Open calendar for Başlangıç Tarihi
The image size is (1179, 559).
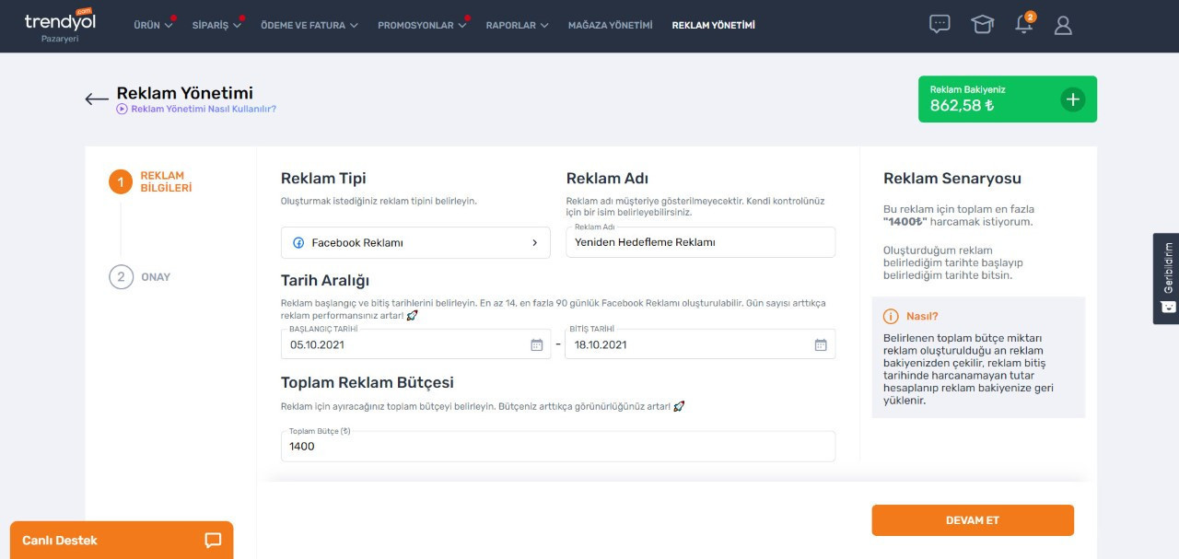(536, 345)
